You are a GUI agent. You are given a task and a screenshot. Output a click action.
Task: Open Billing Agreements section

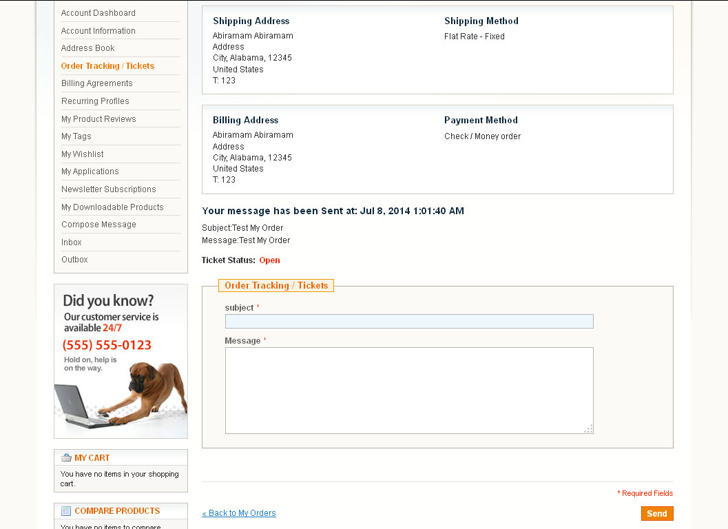point(97,83)
